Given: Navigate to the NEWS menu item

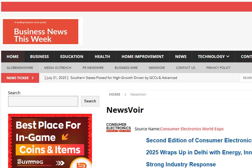Looking at the screenshot, I should coord(181,57).
